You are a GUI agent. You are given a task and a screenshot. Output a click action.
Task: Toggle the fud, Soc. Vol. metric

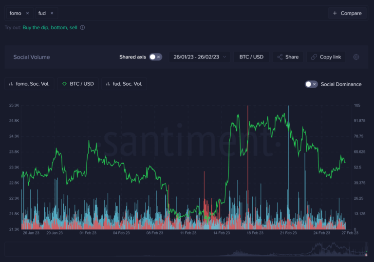(124, 84)
